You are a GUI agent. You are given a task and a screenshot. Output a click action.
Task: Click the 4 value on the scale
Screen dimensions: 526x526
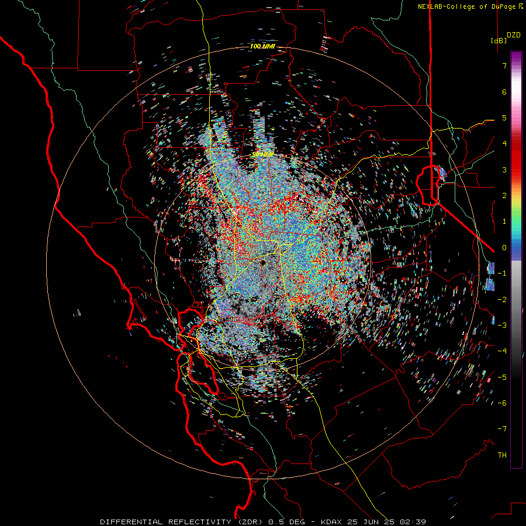[x=504, y=144]
